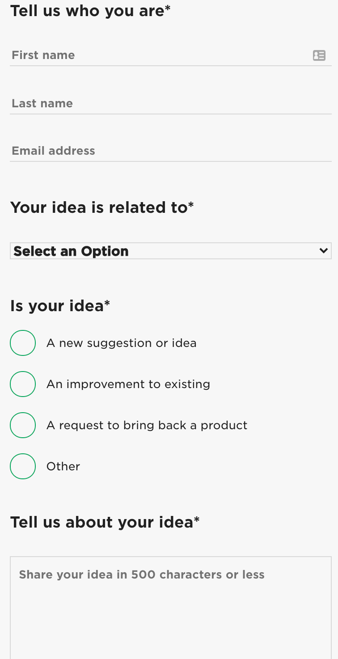Click the 'Other' label text
The width and height of the screenshot is (338, 659).
[63, 466]
